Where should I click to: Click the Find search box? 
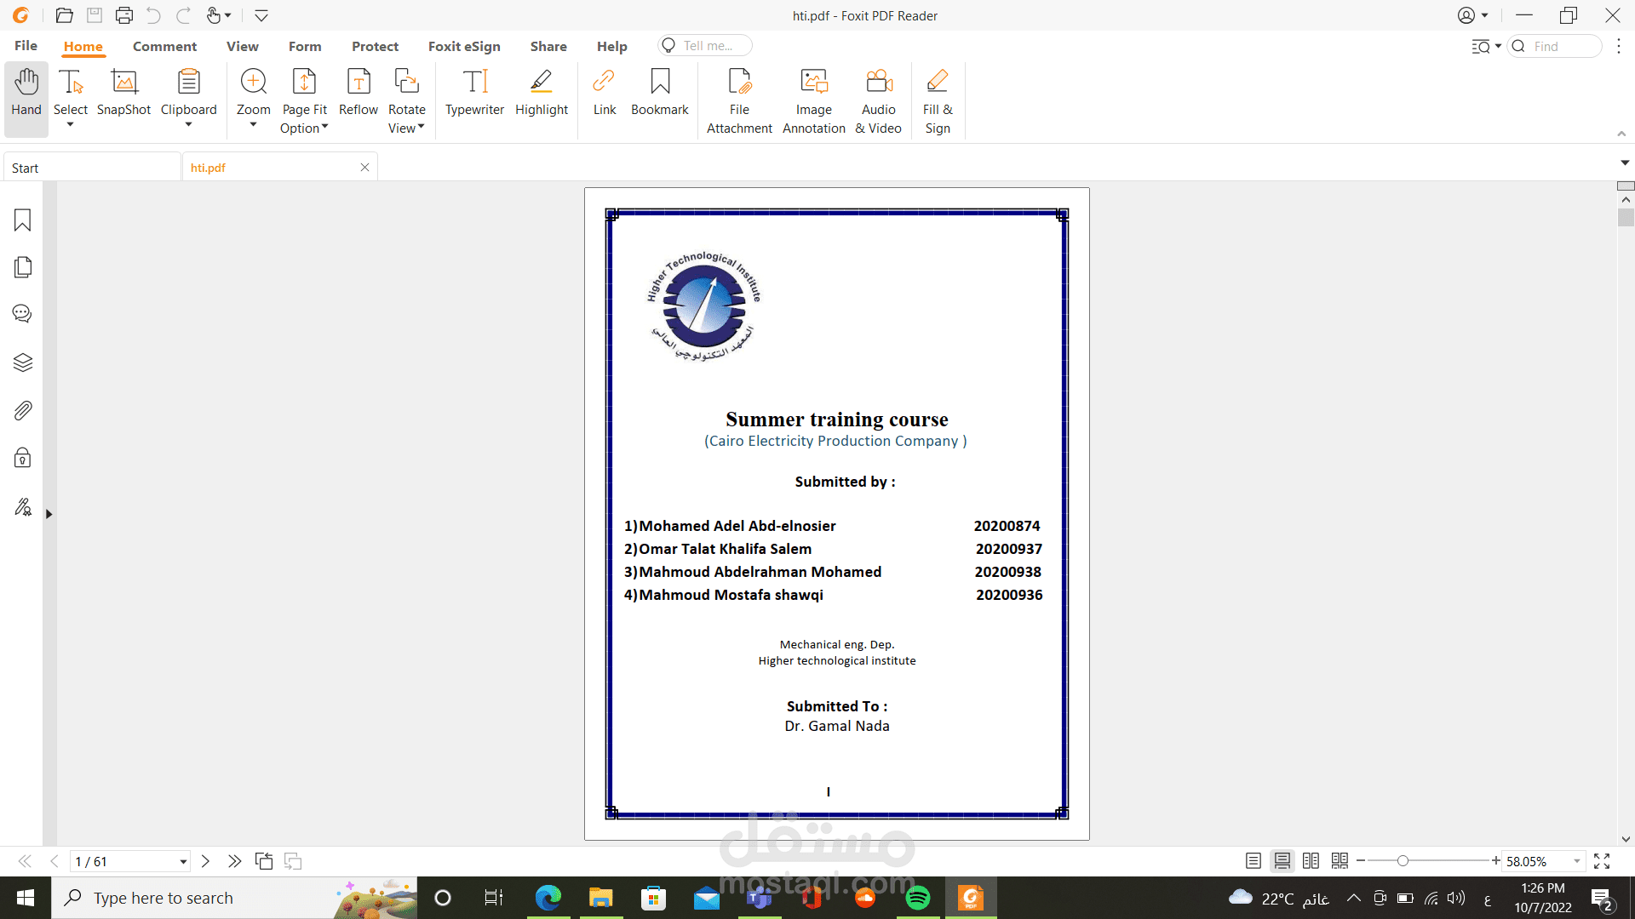(1555, 46)
